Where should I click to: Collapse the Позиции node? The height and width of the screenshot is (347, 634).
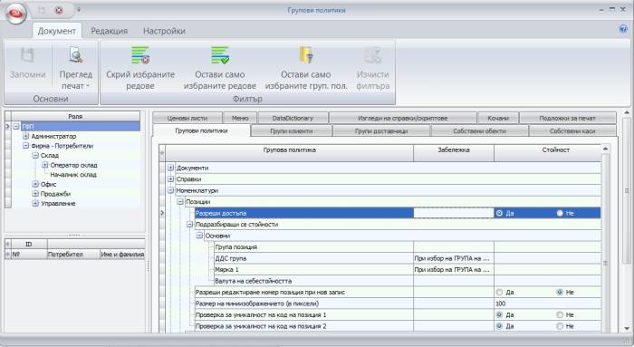pos(180,201)
